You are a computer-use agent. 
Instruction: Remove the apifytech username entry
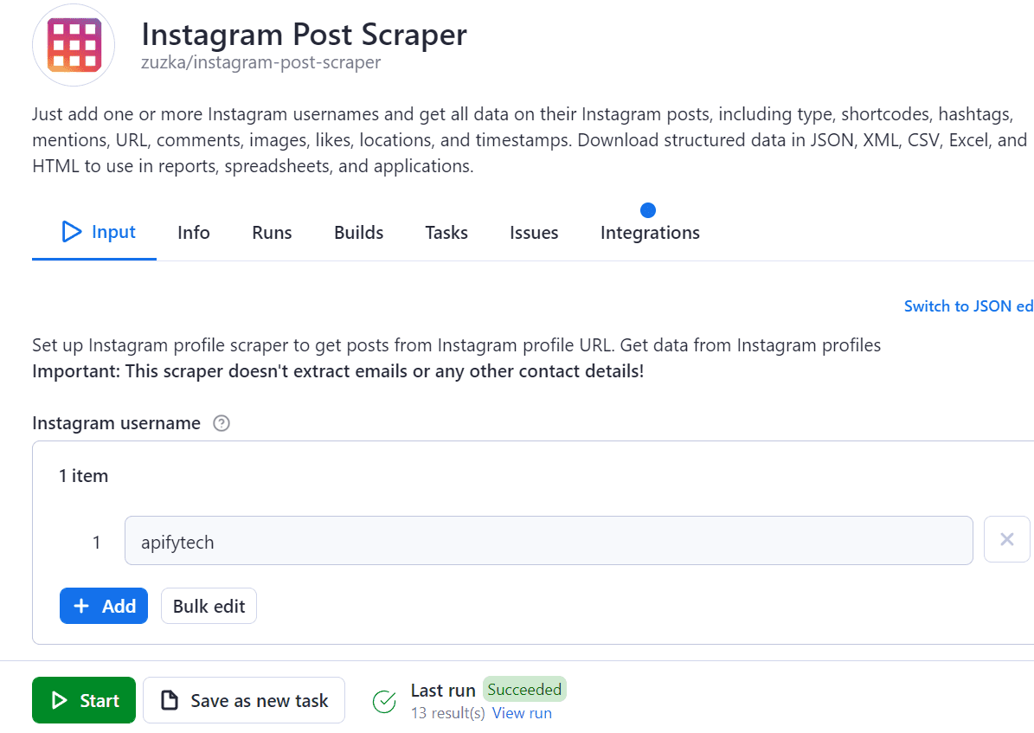[x=1006, y=539]
